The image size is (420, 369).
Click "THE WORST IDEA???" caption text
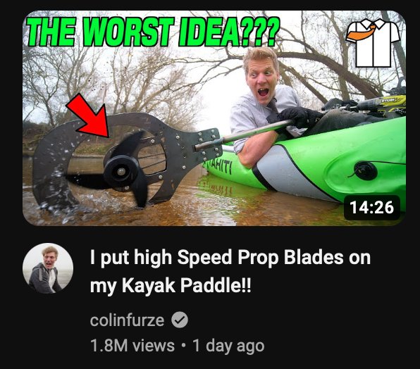(x=152, y=32)
